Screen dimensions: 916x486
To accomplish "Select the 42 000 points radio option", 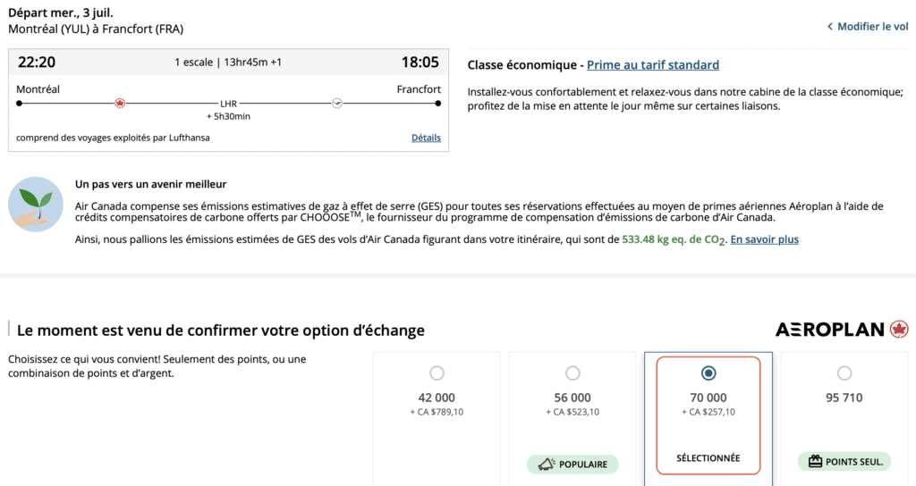I will coord(437,373).
